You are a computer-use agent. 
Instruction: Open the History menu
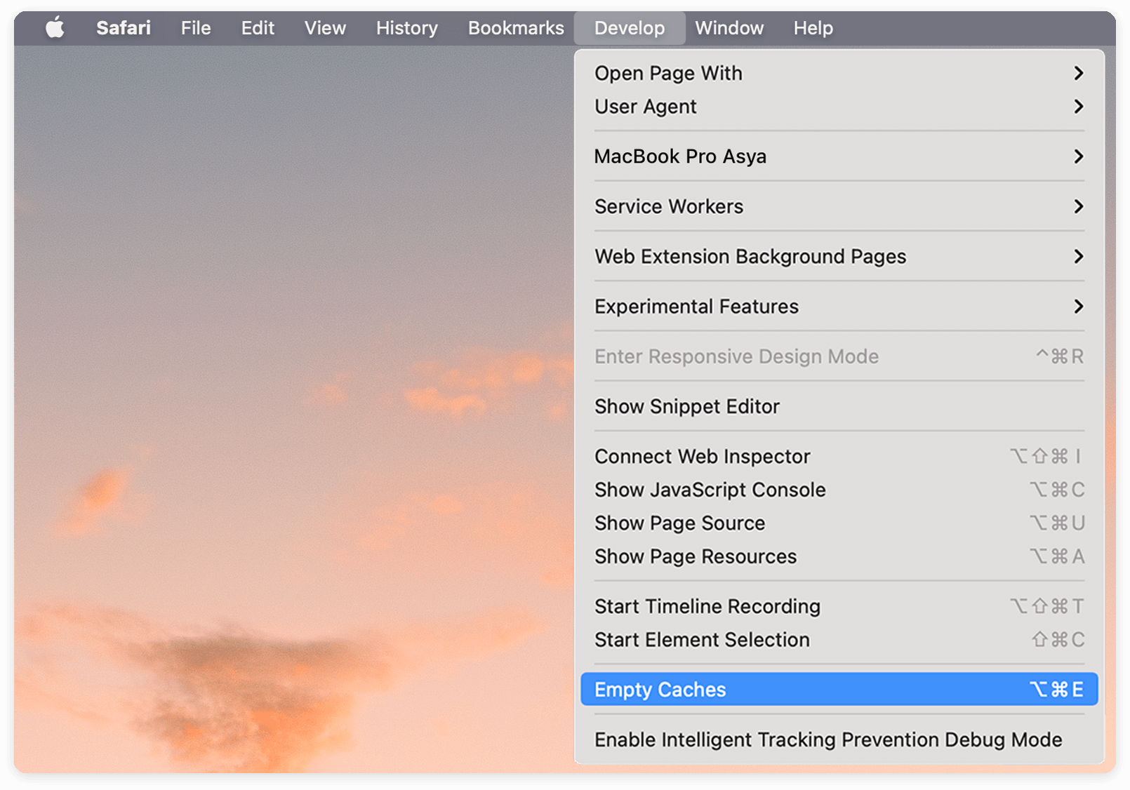click(407, 28)
